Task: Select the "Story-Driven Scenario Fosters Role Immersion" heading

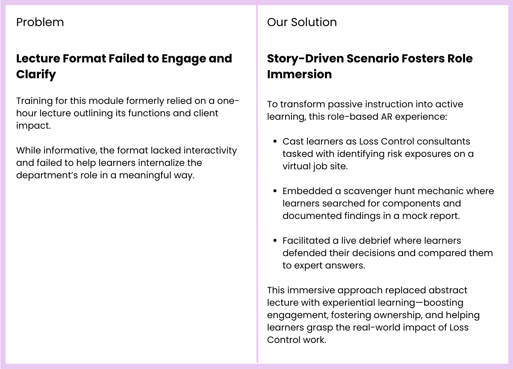Action: pyautogui.click(x=370, y=66)
